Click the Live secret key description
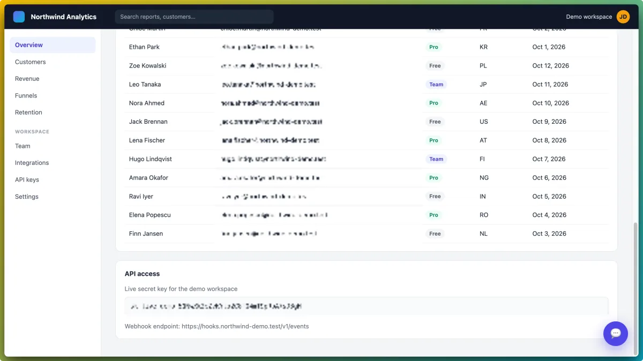Viewport: 643px width, 361px height. 181,289
